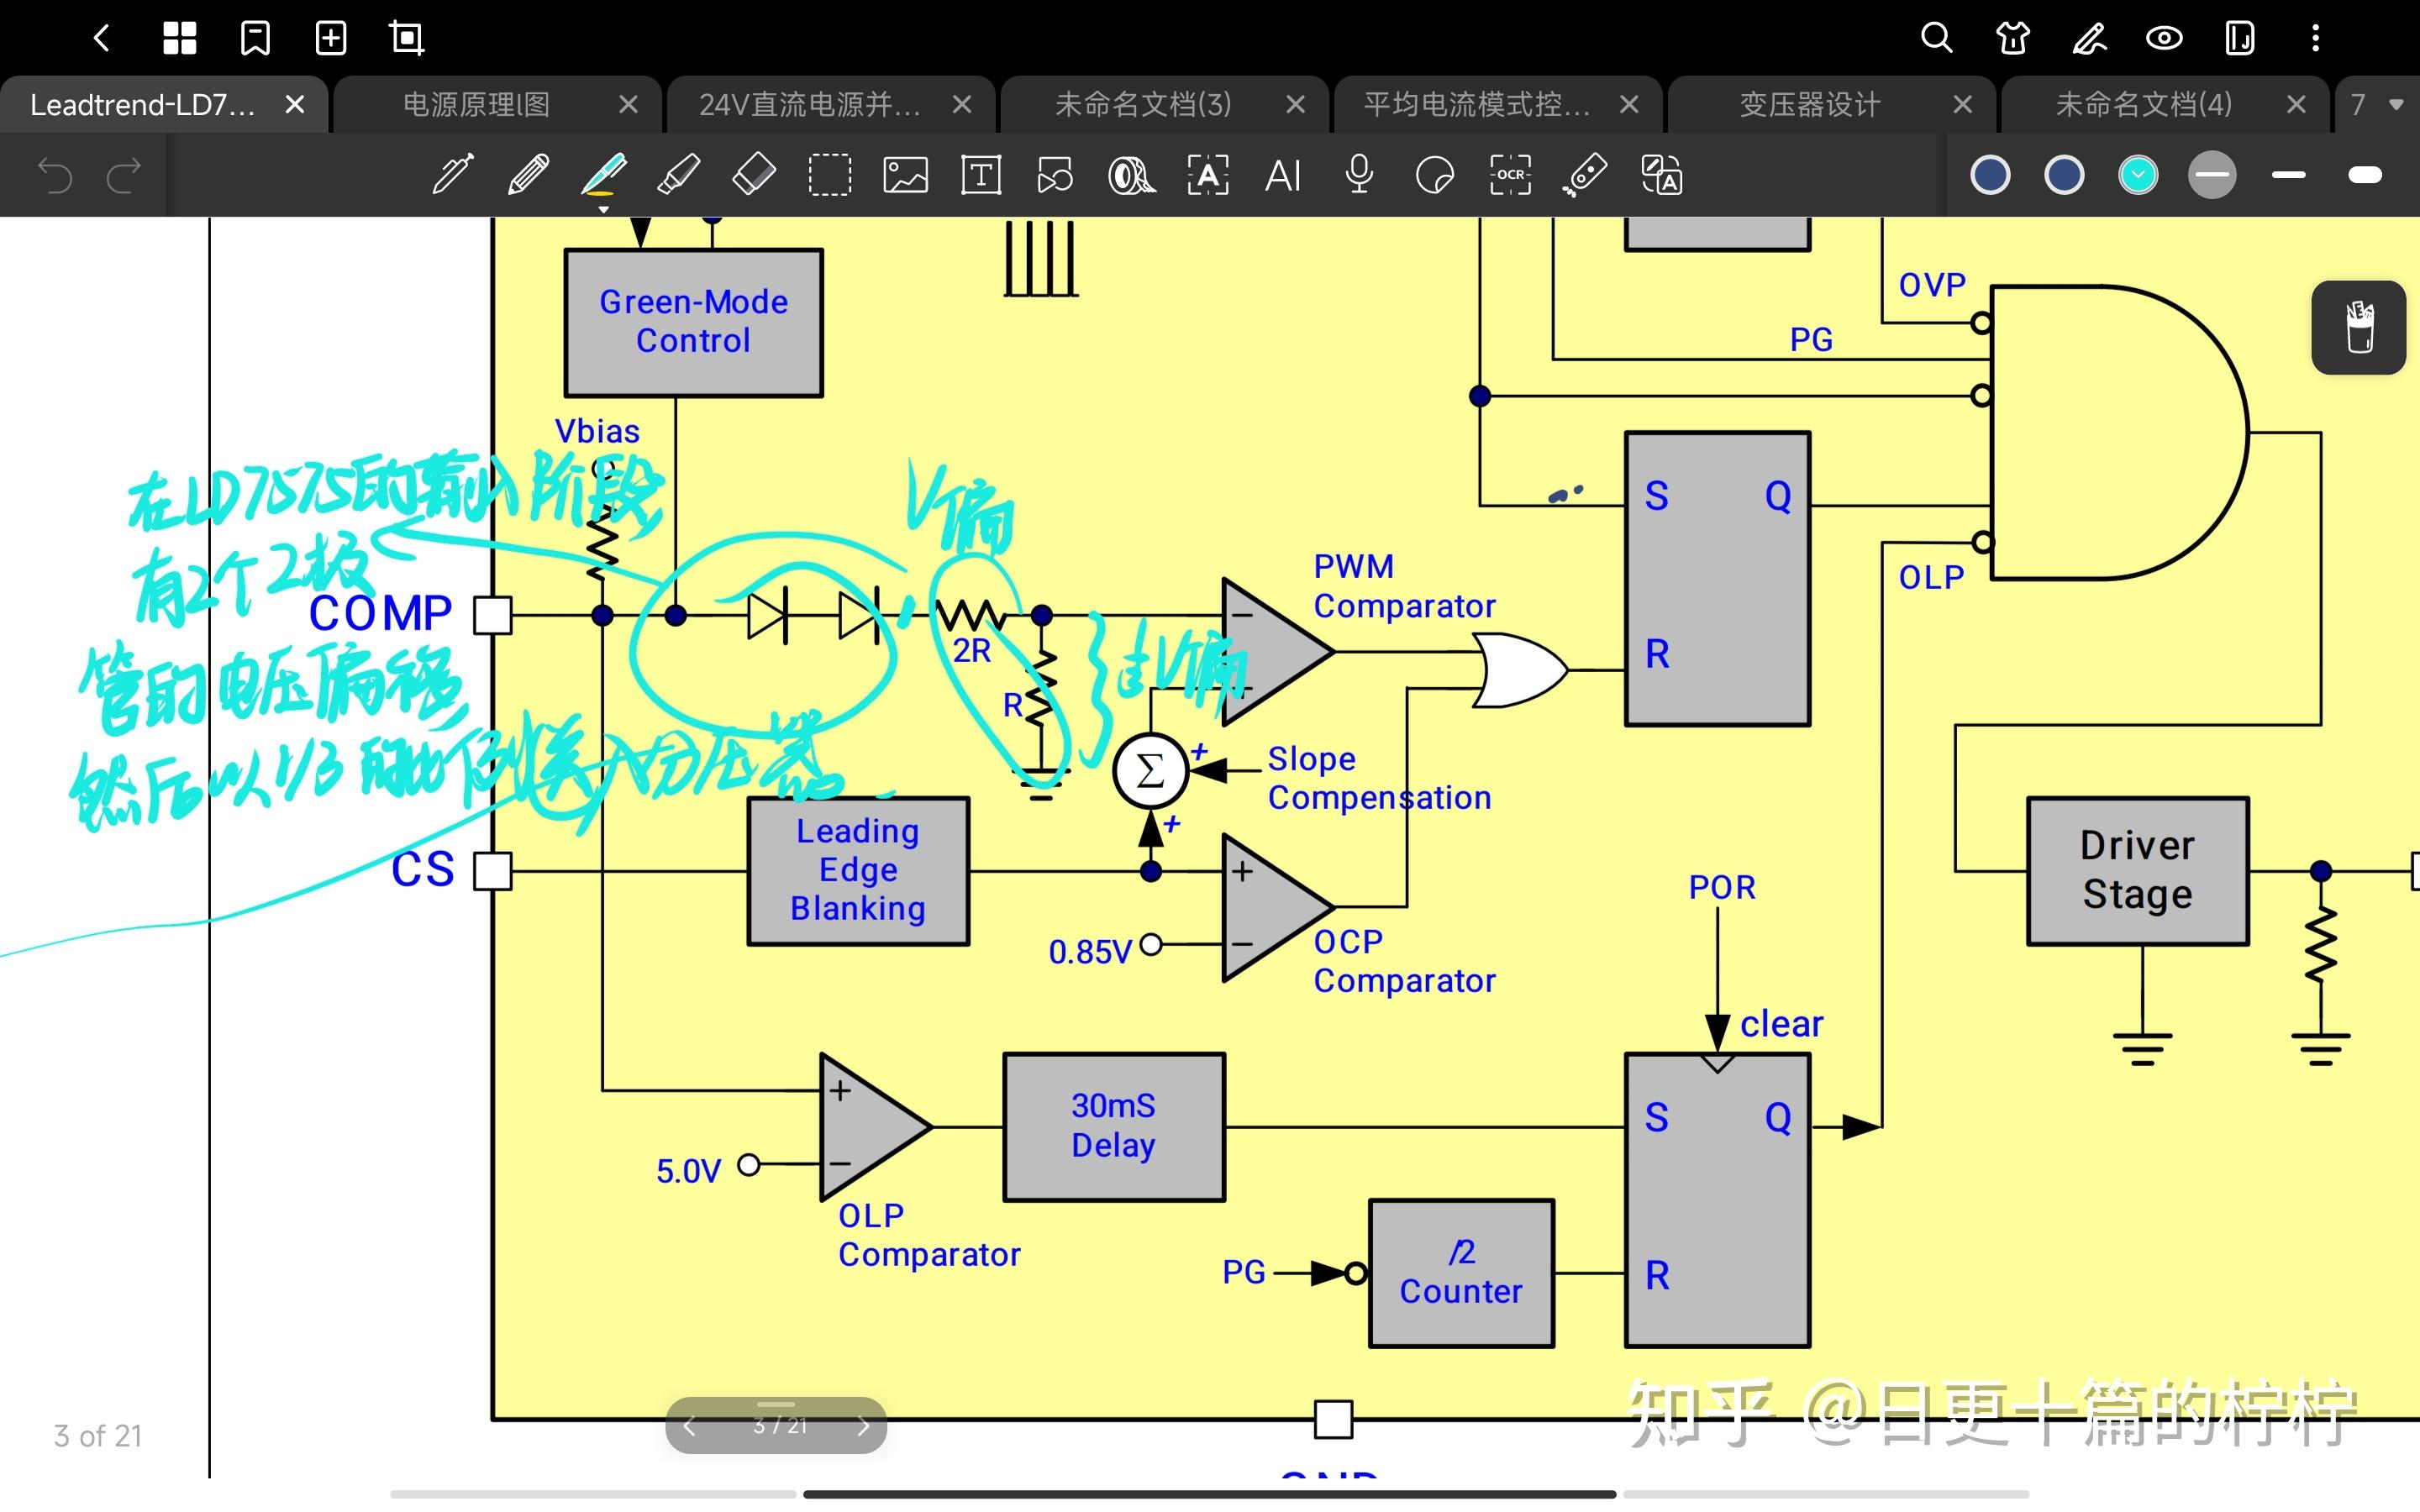This screenshot has height=1512, width=2420.
Task: Pick the first dark blue color swatch
Action: 1990,176
